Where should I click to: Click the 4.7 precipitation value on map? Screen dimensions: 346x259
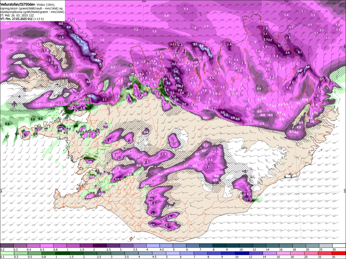[86, 48]
